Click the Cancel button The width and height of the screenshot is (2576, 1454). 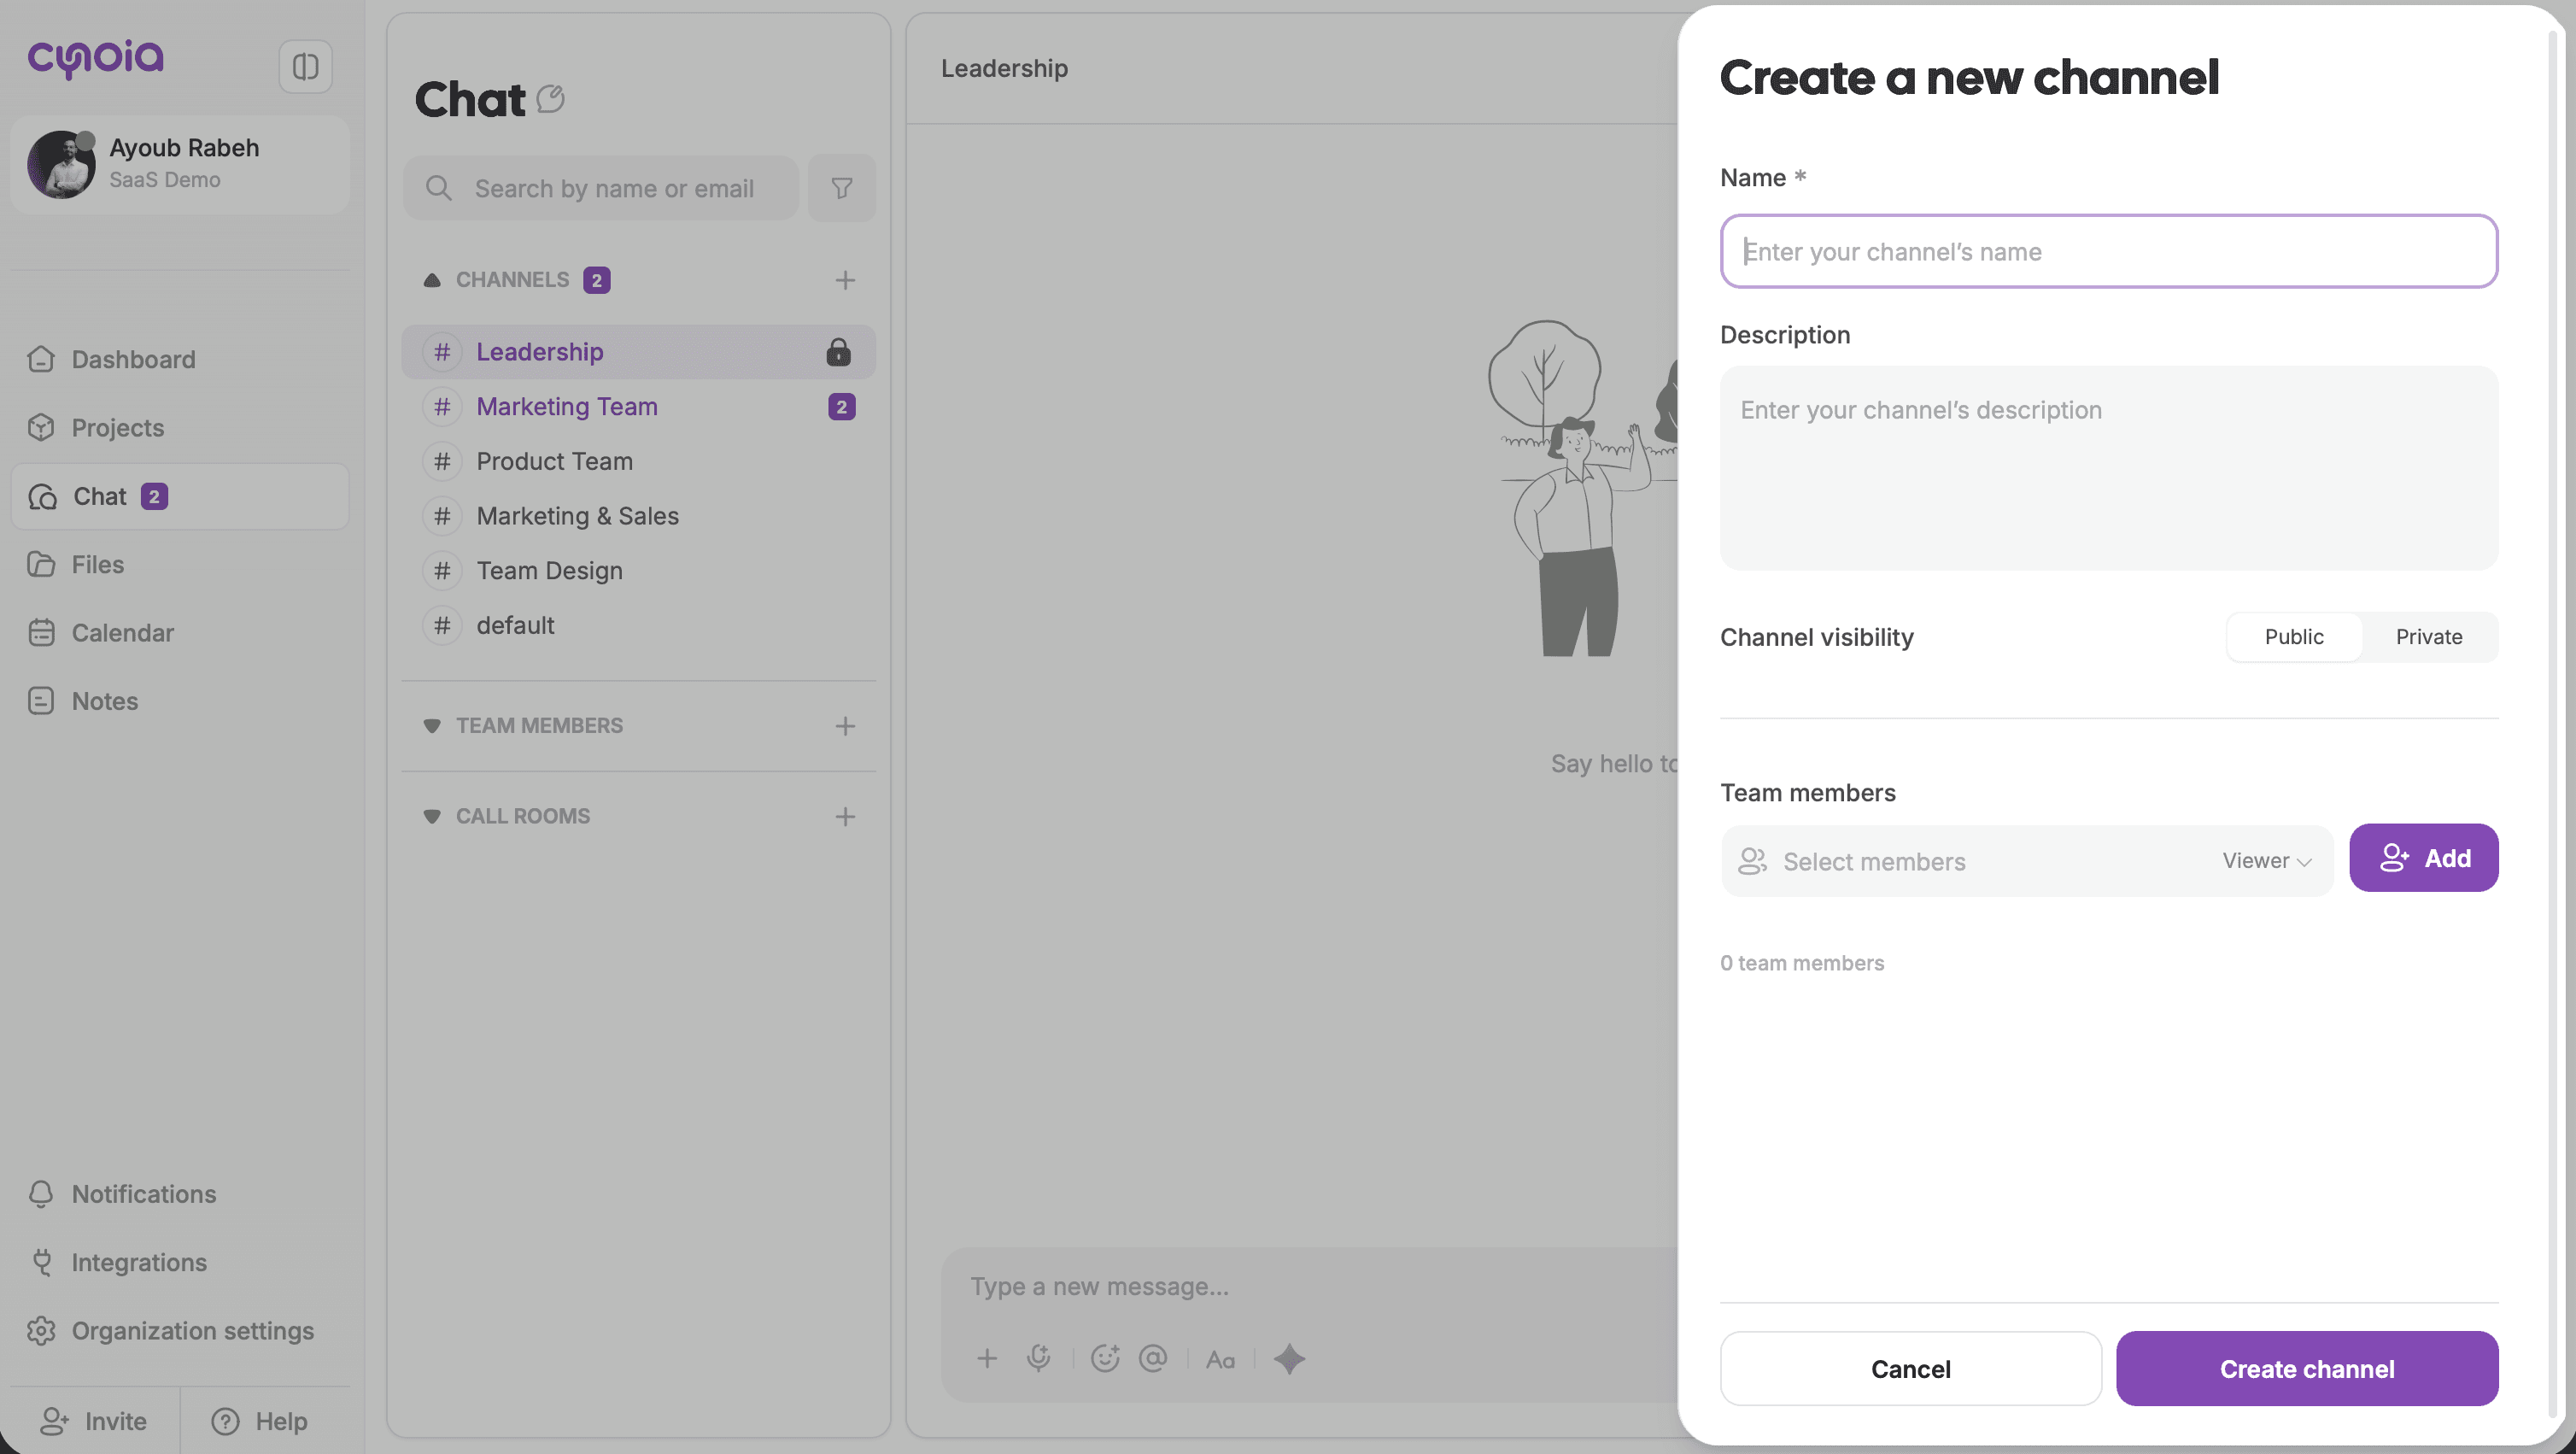[x=1910, y=1368]
